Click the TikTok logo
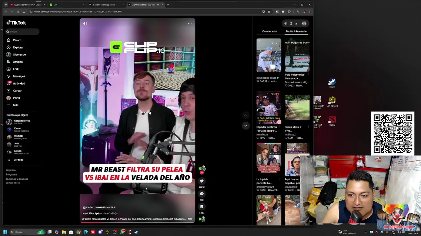The height and width of the screenshot is (236, 421). tap(16, 23)
